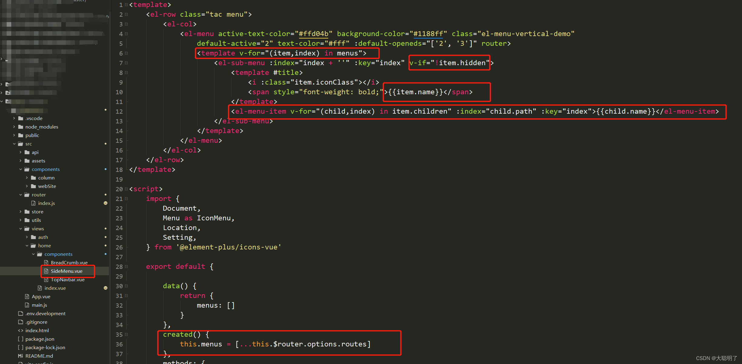Click the markdown icon beside README.md

pos(21,356)
